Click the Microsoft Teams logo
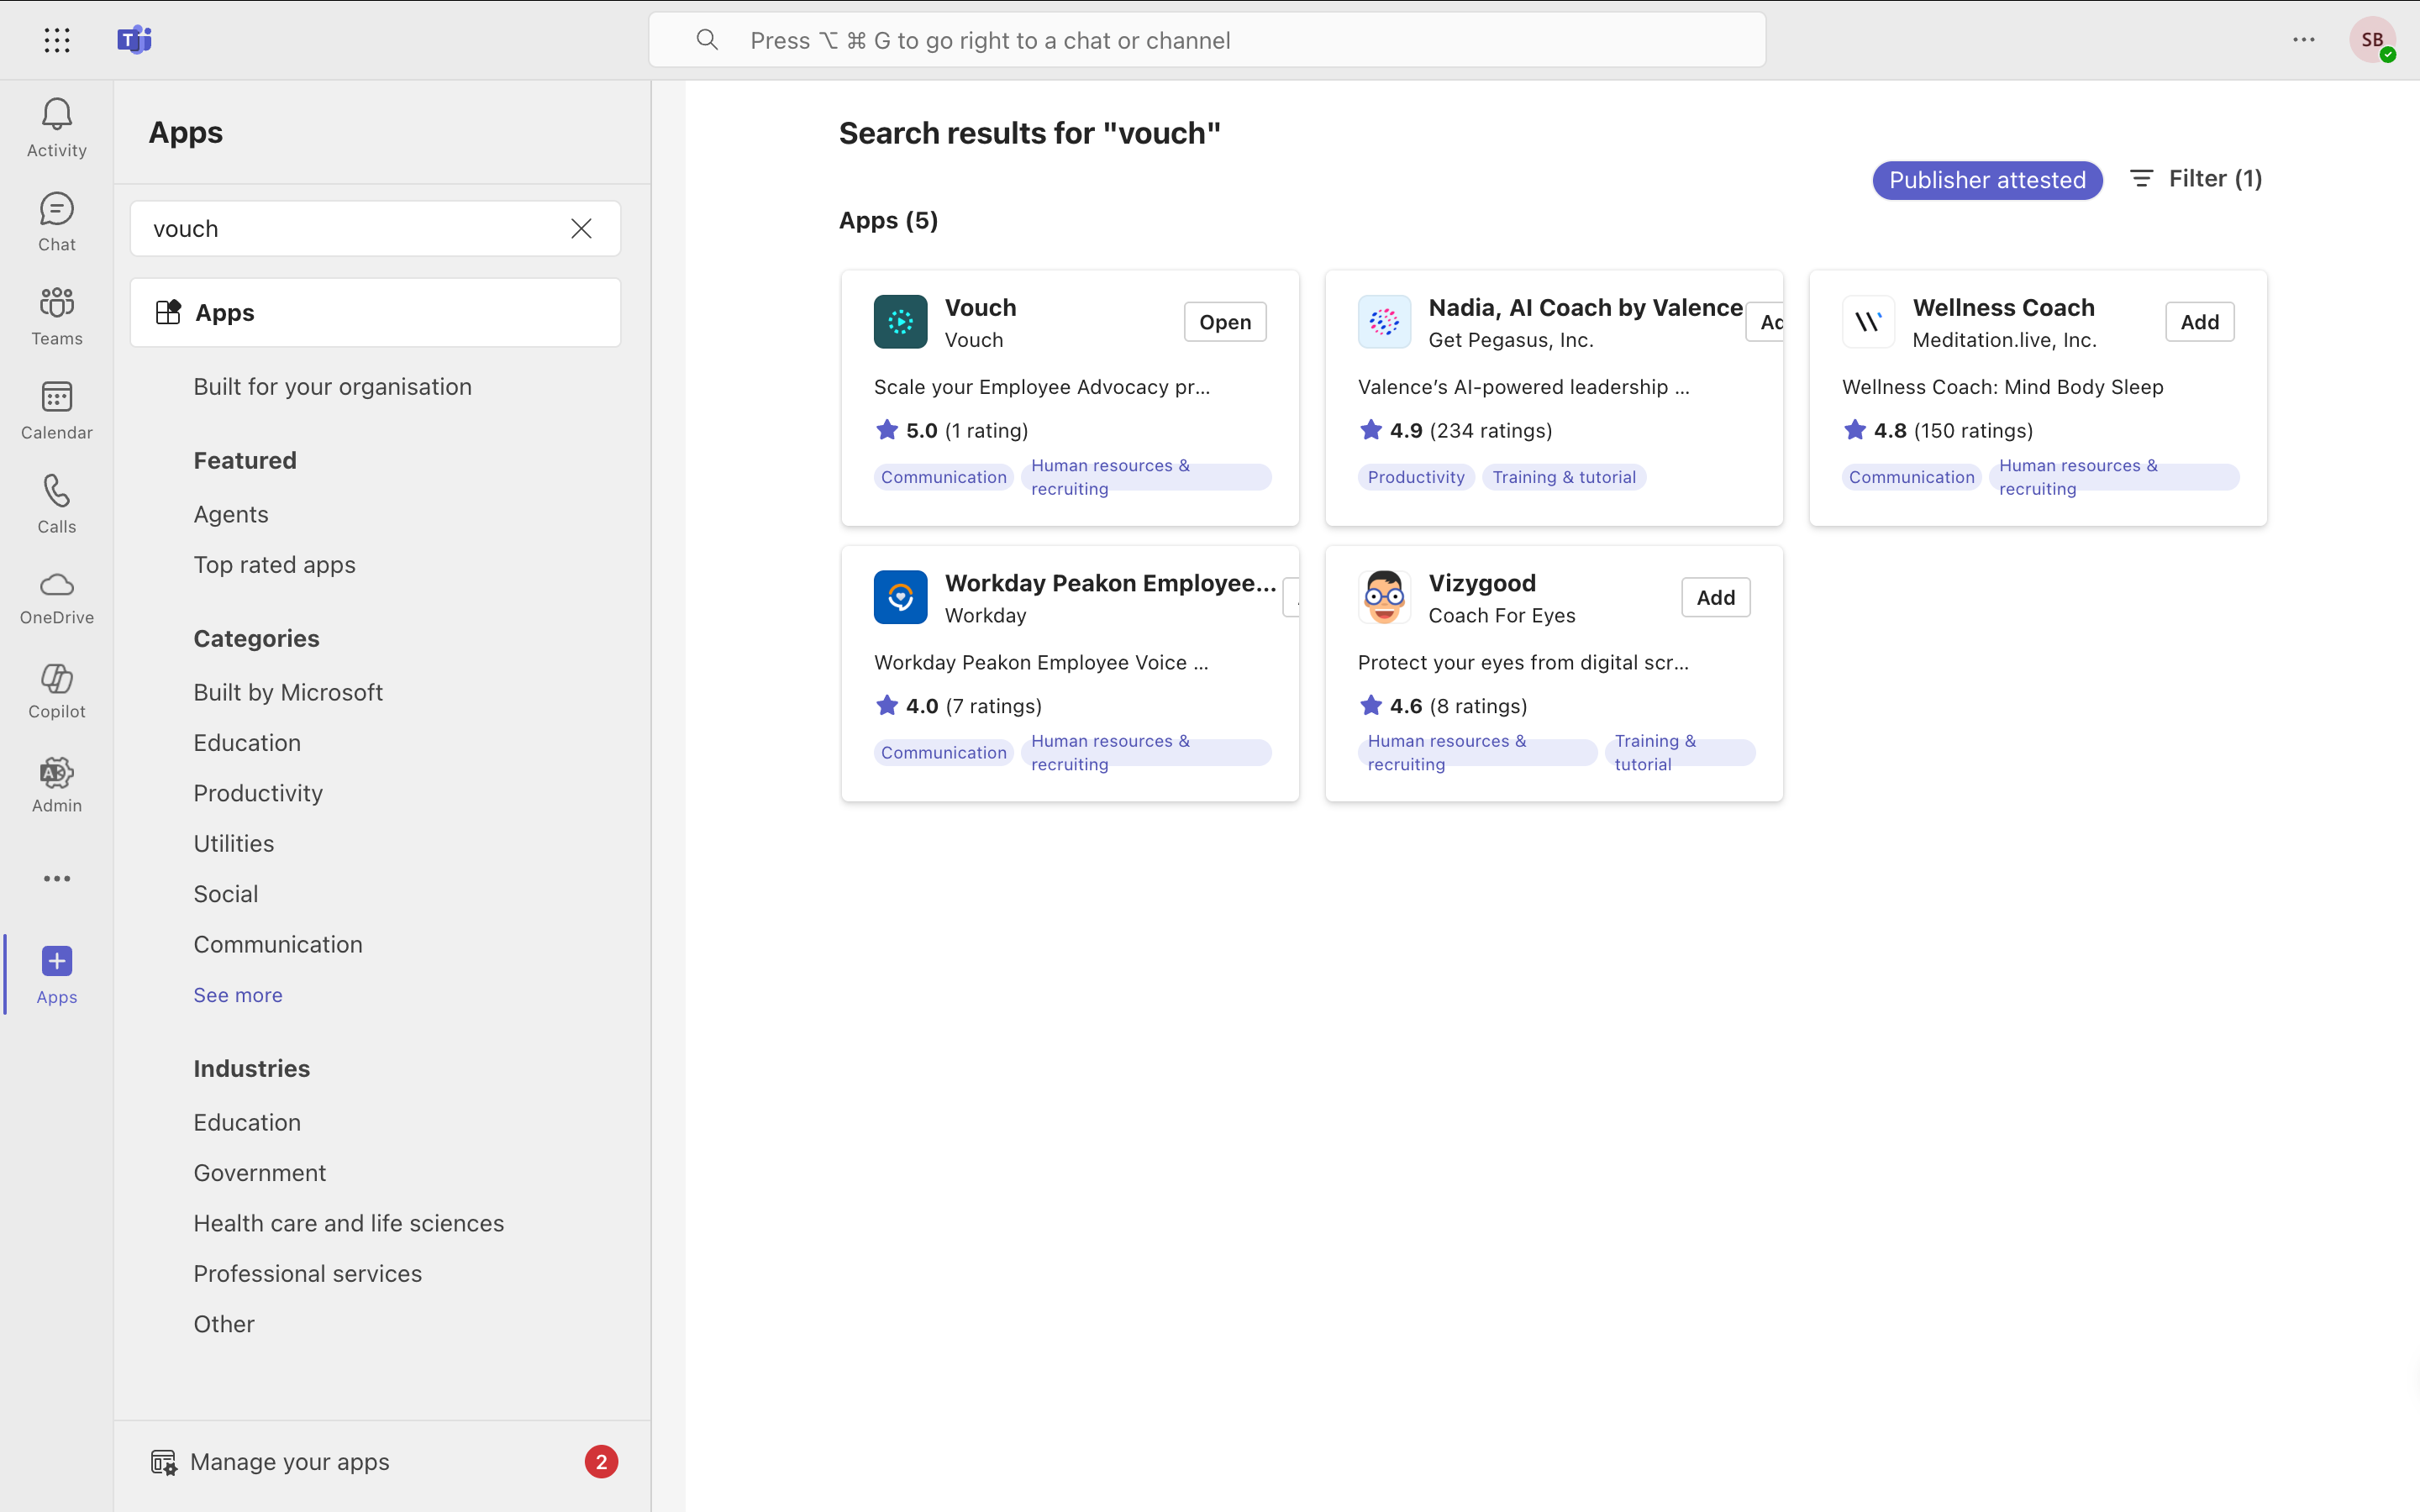This screenshot has width=2420, height=1512. click(x=134, y=40)
